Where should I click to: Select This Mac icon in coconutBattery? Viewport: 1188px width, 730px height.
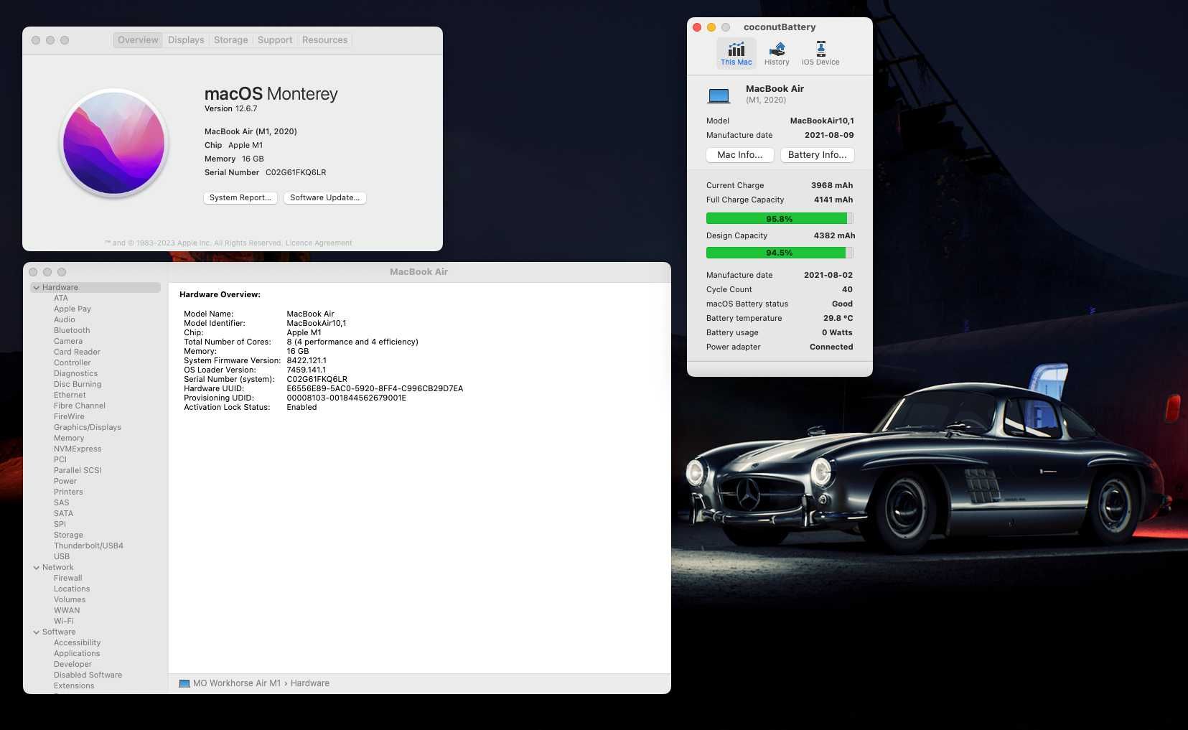click(736, 53)
